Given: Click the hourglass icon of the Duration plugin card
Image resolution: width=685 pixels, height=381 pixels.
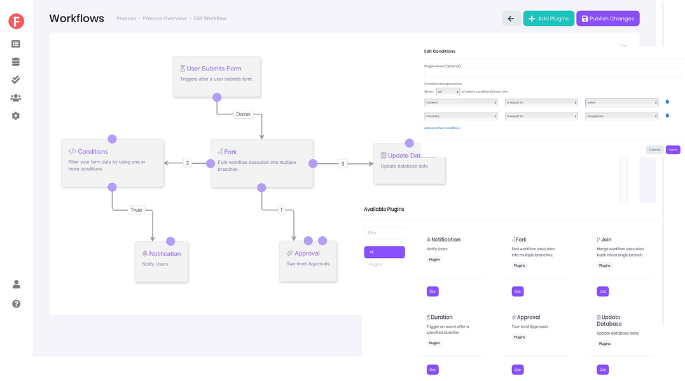Looking at the screenshot, I should click(x=428, y=317).
